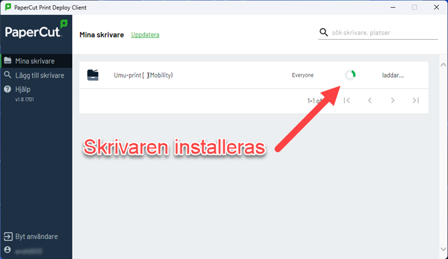Click the version number v1.8.1701
448x259 pixels.
[24, 99]
